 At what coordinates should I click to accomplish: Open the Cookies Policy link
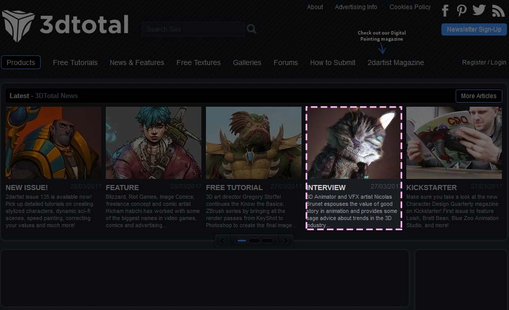(410, 7)
